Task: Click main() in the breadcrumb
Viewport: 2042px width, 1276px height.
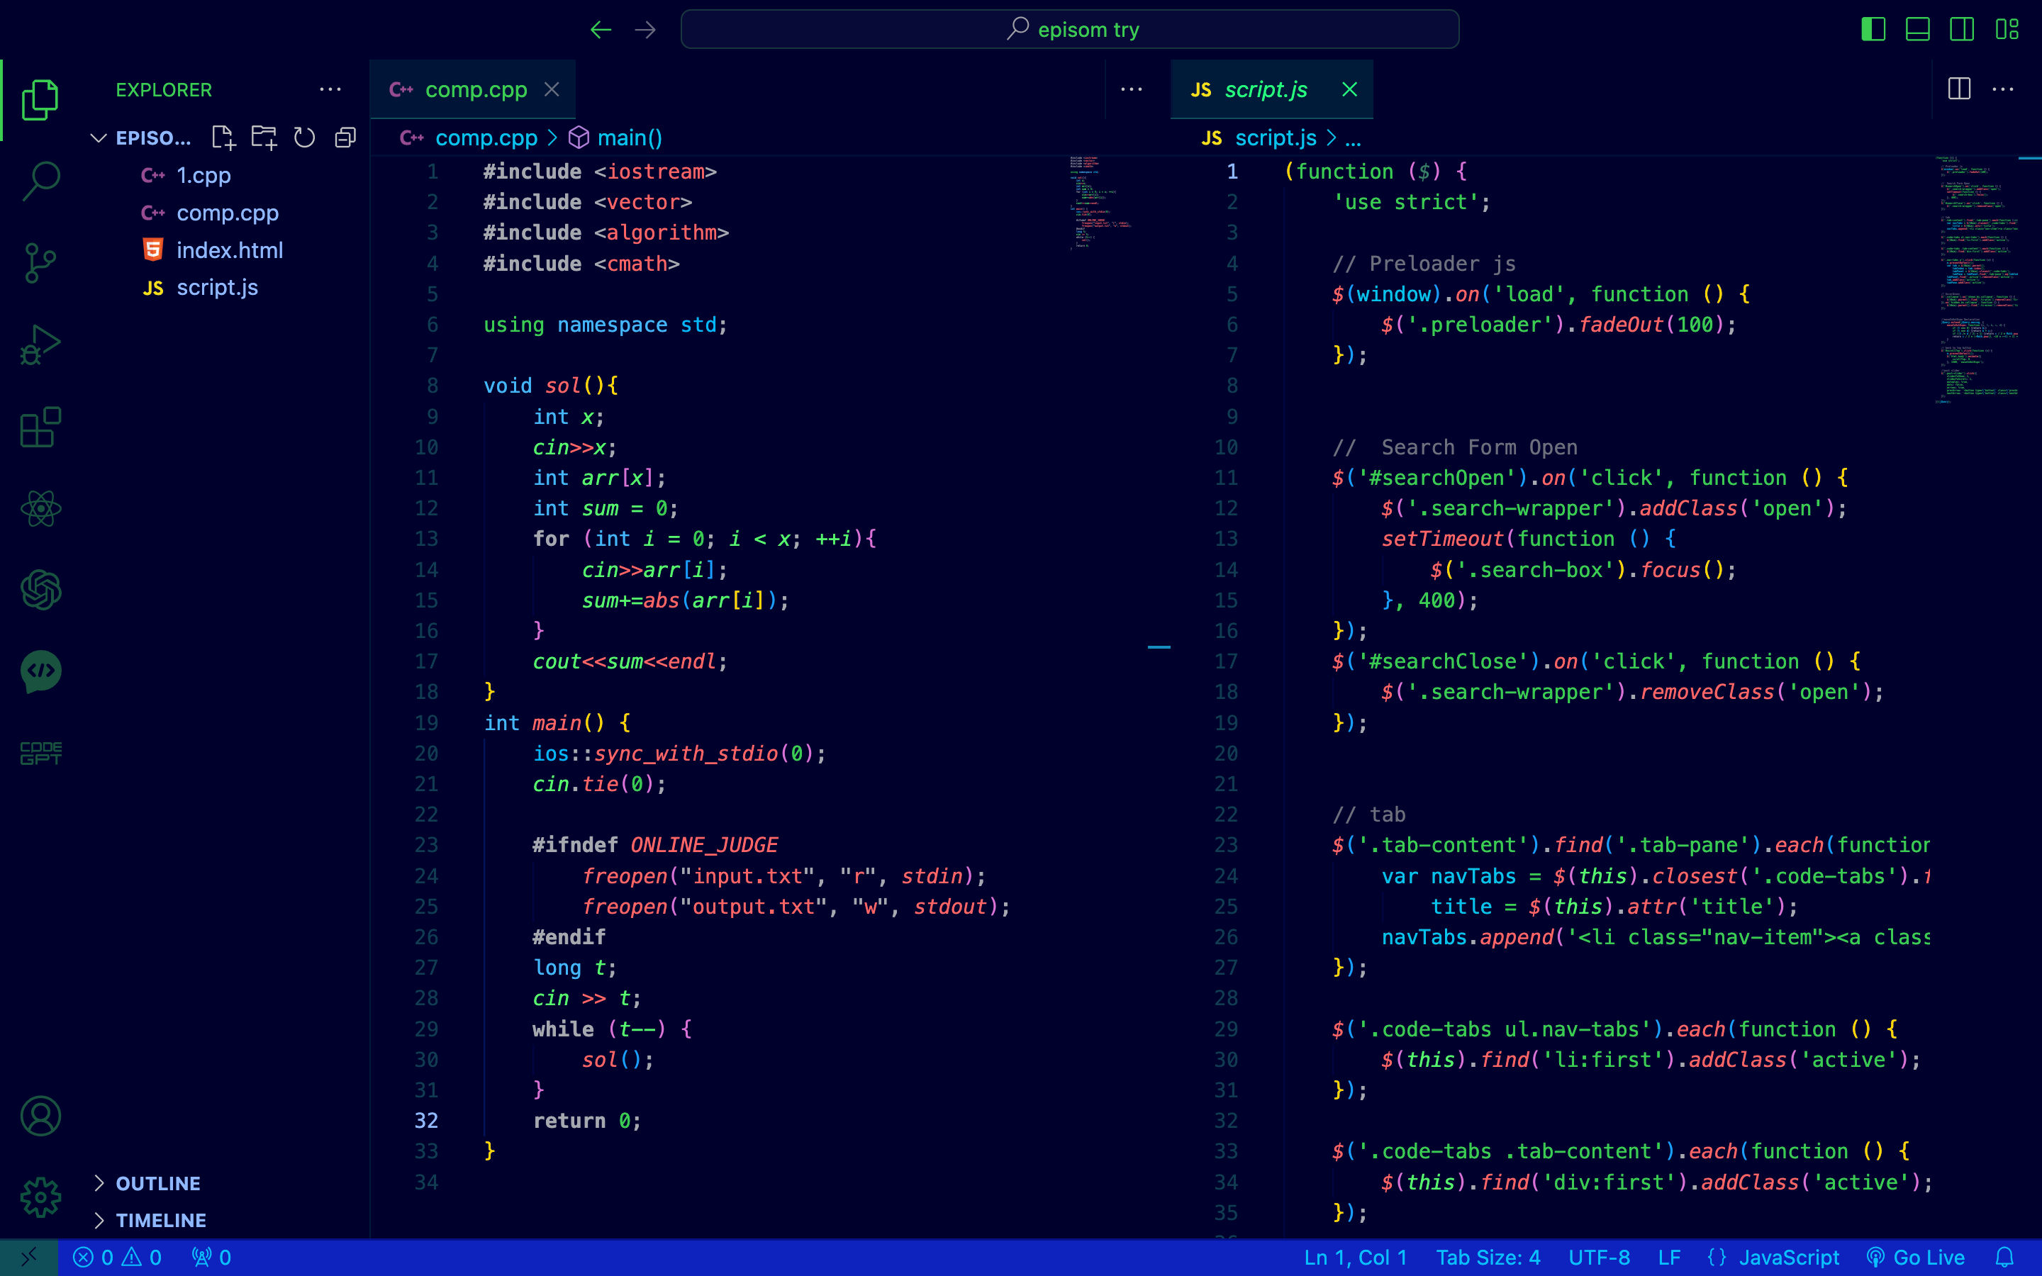Action: (630, 138)
